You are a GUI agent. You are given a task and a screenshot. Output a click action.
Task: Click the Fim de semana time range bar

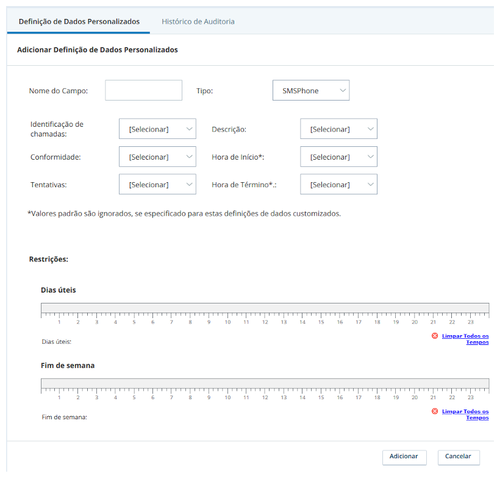tap(265, 383)
